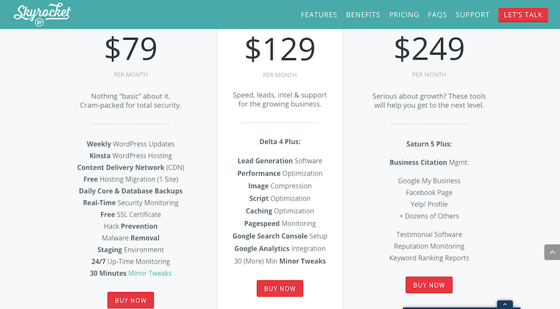This screenshot has height=309, width=560.
Task: Click the $129 price heading
Action: [280, 49]
